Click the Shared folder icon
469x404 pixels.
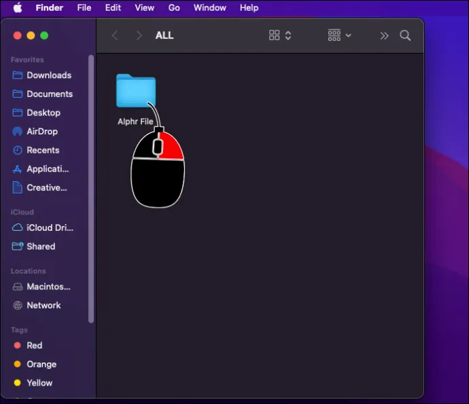[18, 246]
